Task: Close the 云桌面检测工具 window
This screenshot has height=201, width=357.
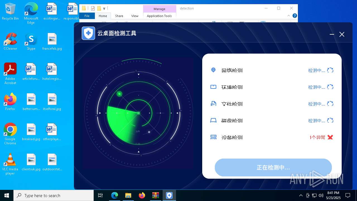Action: coord(342,34)
